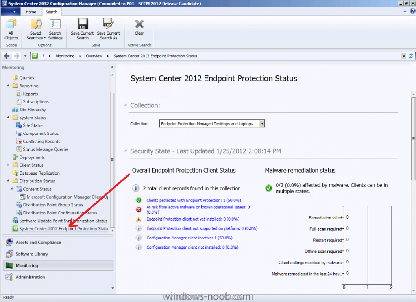The width and height of the screenshot is (416, 302).
Task: Open Software Update Point Synchronization Status
Action: click(x=63, y=221)
